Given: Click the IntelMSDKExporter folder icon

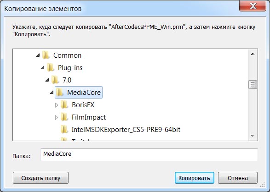Looking at the screenshot, I should click(64, 129).
